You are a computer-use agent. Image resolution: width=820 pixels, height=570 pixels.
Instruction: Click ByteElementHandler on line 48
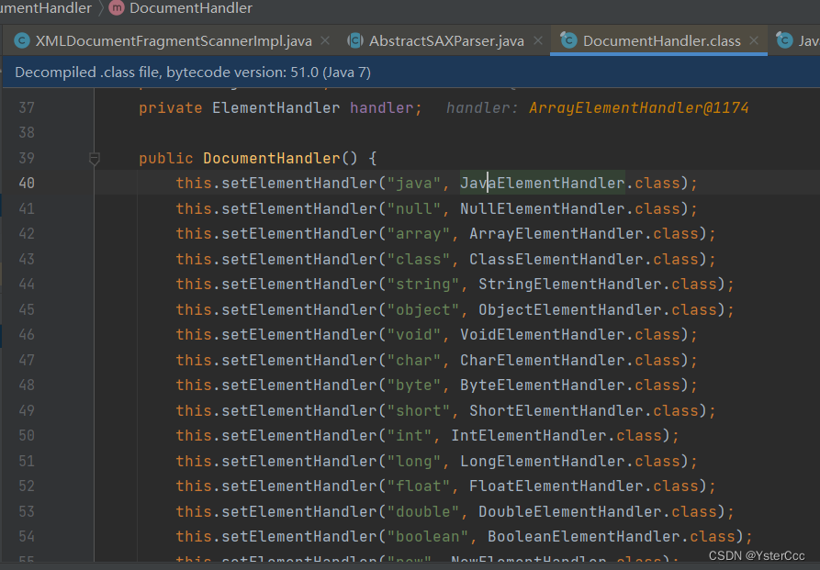click(x=543, y=386)
